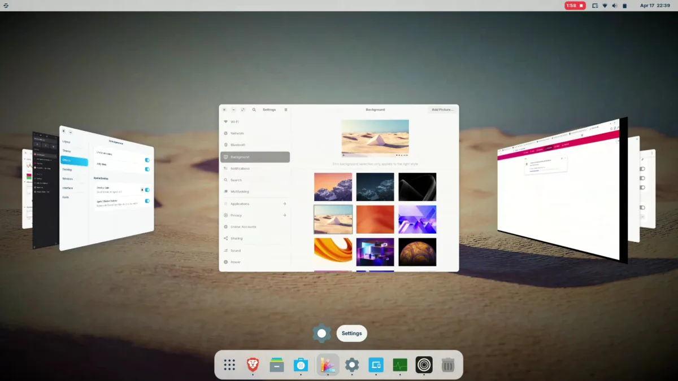This screenshot has width=678, height=381.
Task: Open Wi-Fi settings in sidebar
Action: click(x=255, y=122)
